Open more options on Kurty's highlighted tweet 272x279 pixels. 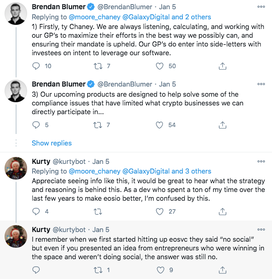point(261,230)
